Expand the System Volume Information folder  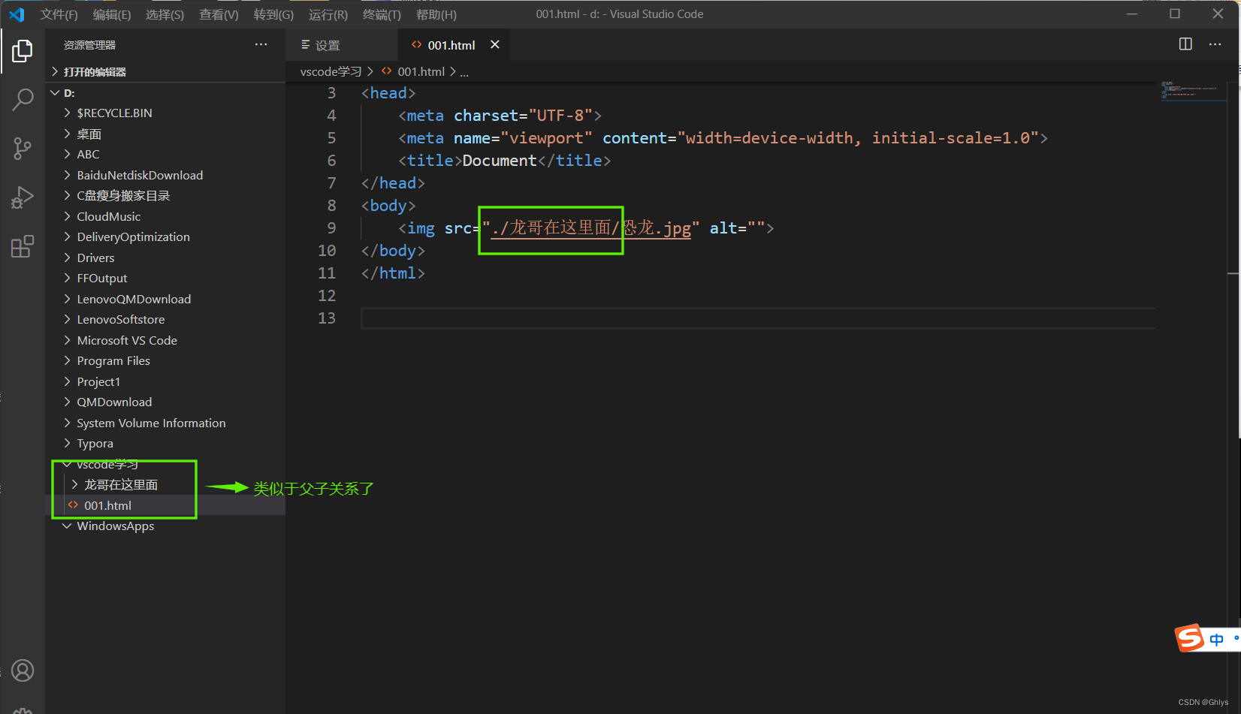165,423
